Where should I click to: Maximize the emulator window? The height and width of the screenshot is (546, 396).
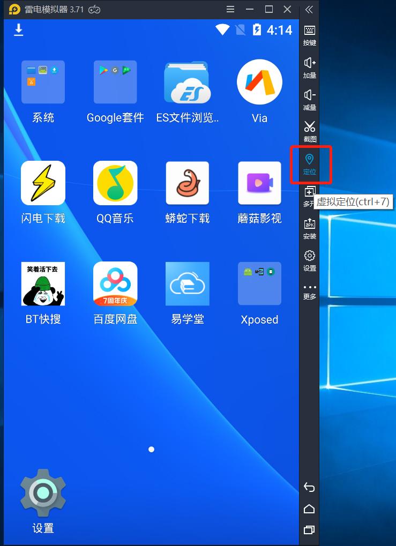coord(268,10)
